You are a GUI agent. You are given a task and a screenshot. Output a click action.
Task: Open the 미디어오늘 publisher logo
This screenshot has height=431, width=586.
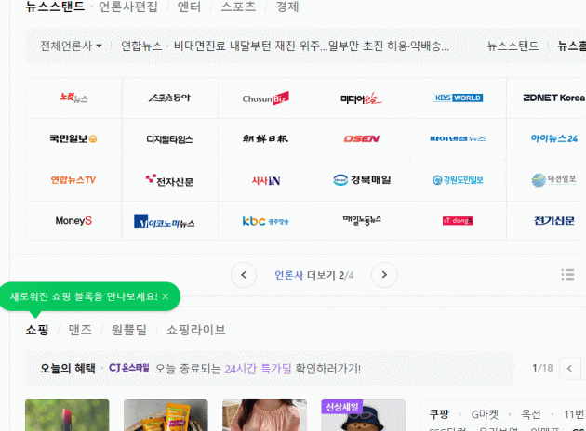[x=361, y=98]
